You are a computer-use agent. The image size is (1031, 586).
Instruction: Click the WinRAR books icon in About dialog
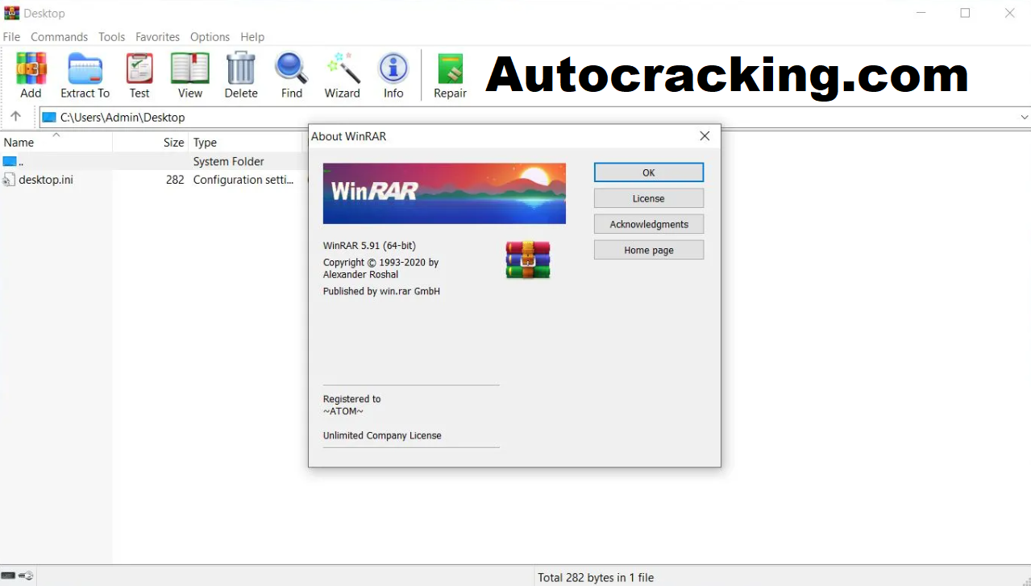[528, 260]
